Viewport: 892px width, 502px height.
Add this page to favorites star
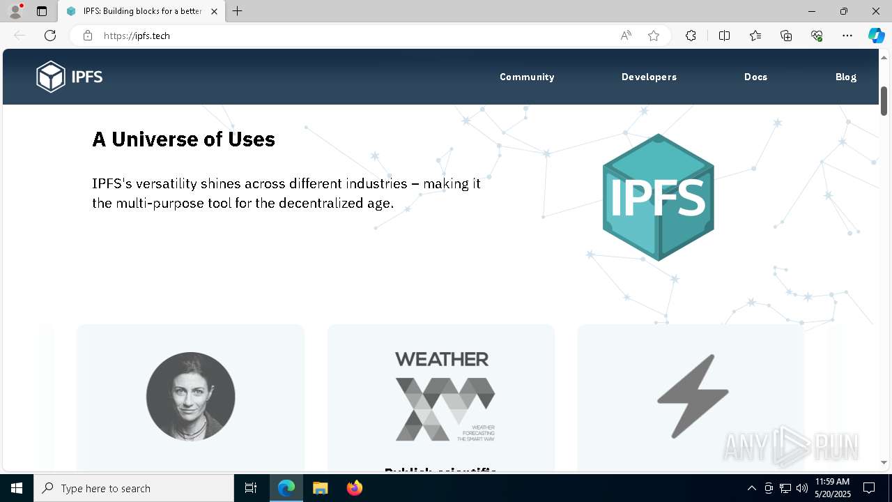click(654, 36)
